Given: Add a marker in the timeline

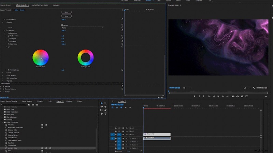Looking at the screenshot, I should (x=126, y=107).
